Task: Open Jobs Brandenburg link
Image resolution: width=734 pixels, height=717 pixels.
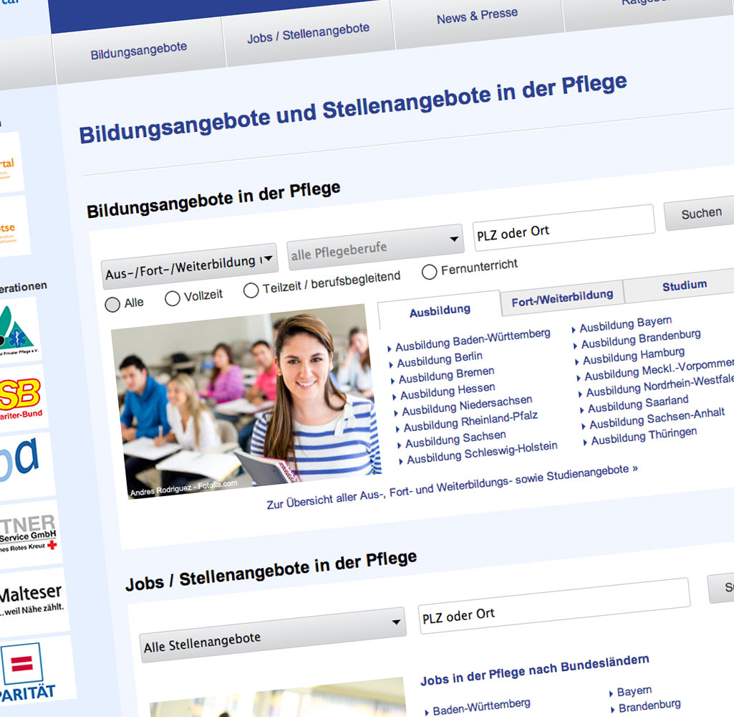Action: (x=650, y=706)
